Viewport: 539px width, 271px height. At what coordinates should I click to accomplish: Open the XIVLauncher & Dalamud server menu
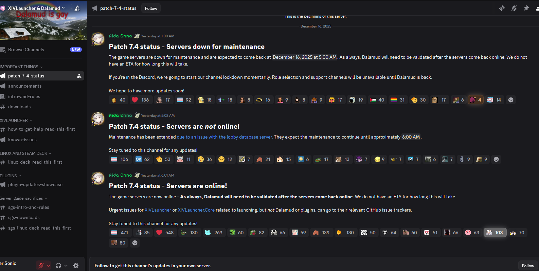[37, 8]
